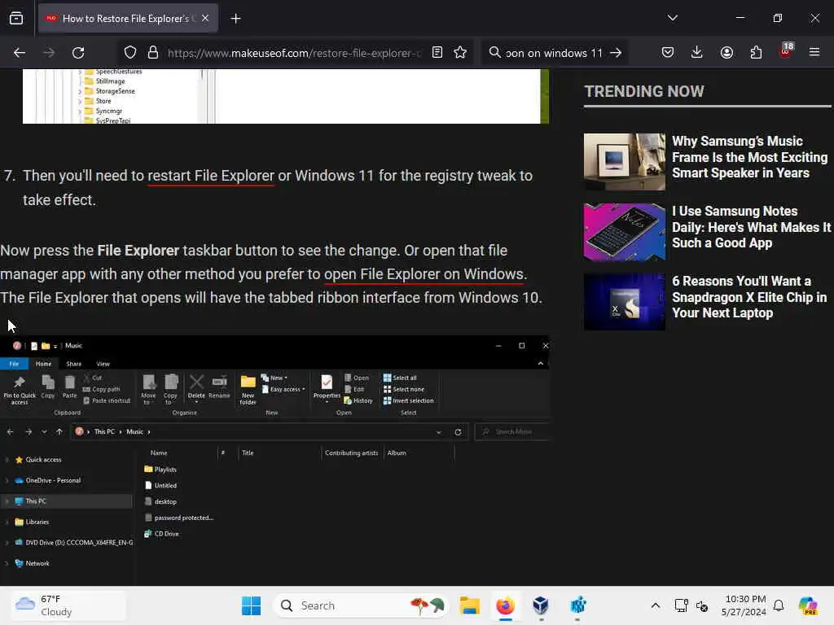Follow the 'restart File Explorer' link

211,176
